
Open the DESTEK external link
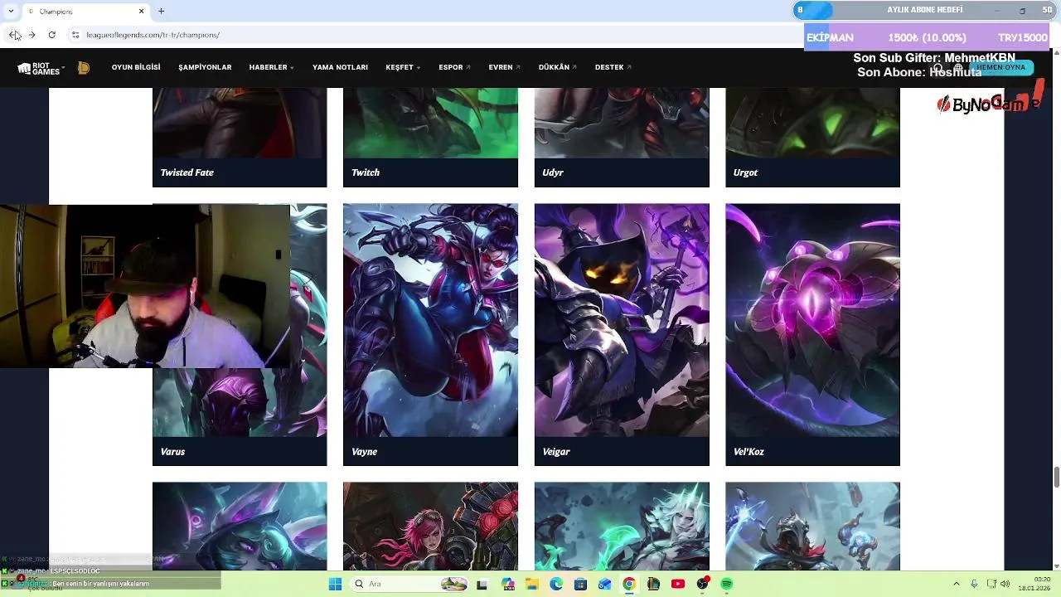[613, 67]
